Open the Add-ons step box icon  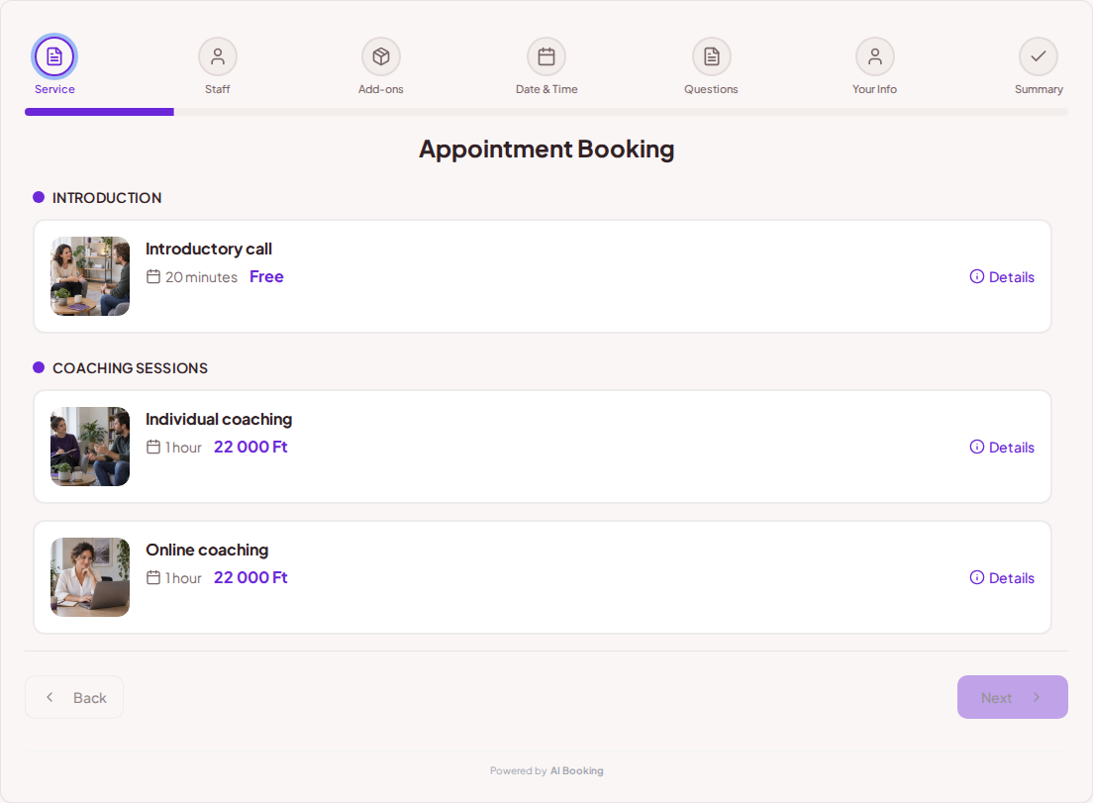tap(380, 56)
